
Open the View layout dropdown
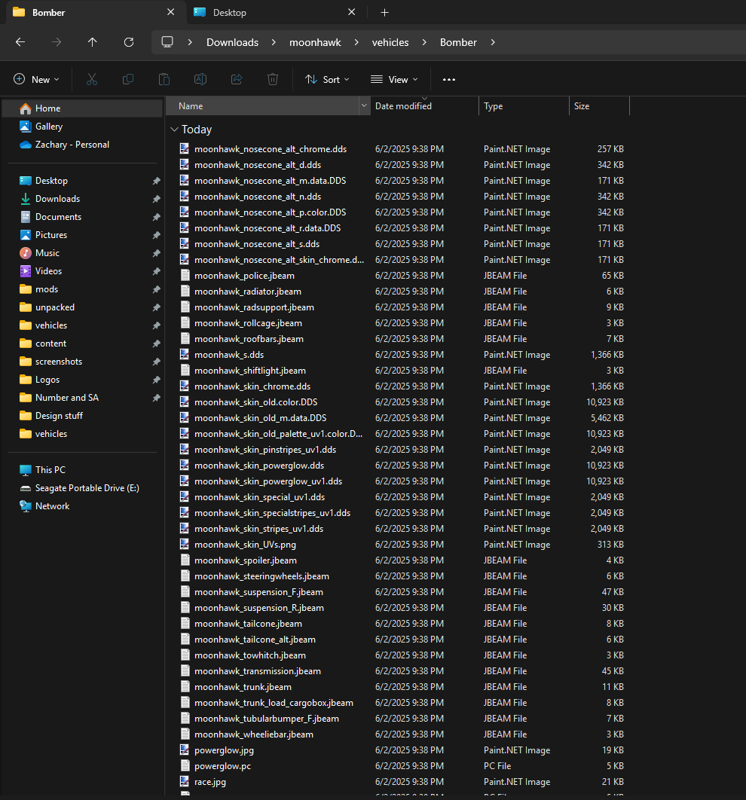394,80
